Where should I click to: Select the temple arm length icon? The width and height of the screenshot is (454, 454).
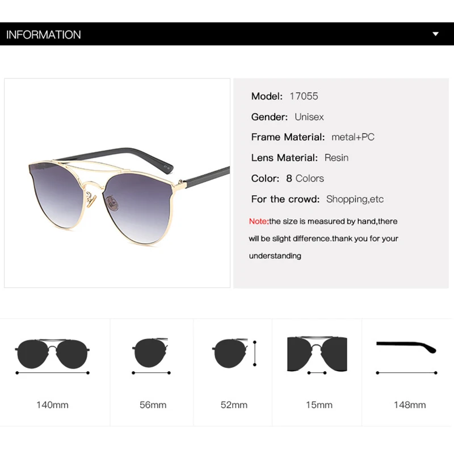pyautogui.click(x=406, y=358)
